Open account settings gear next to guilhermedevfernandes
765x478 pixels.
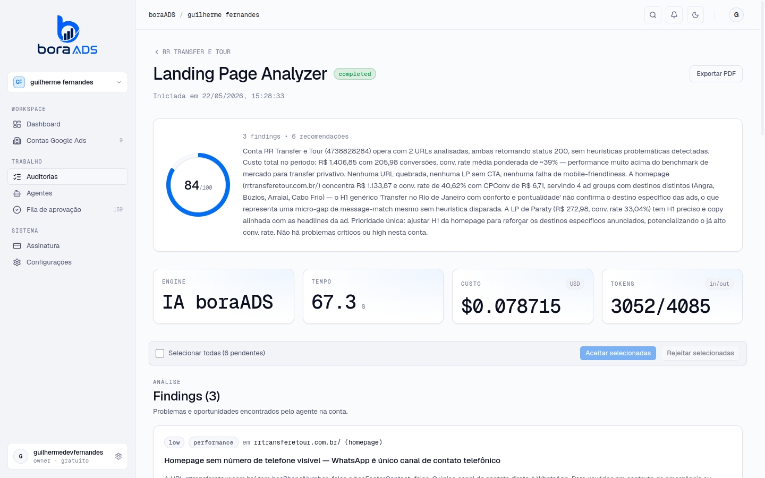(x=118, y=456)
